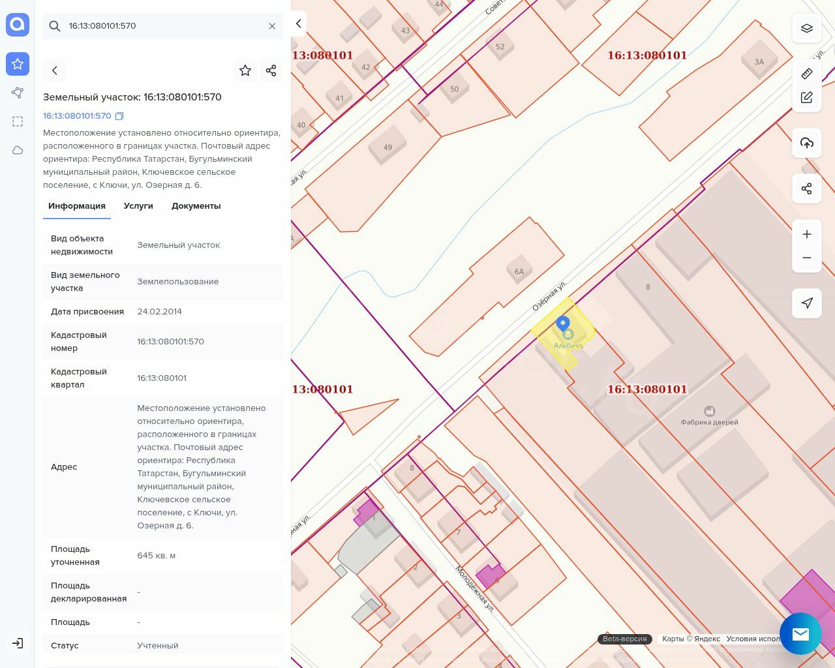Image resolution: width=835 pixels, height=668 pixels.
Task: Switch to the Информация tab
Action: click(x=77, y=206)
